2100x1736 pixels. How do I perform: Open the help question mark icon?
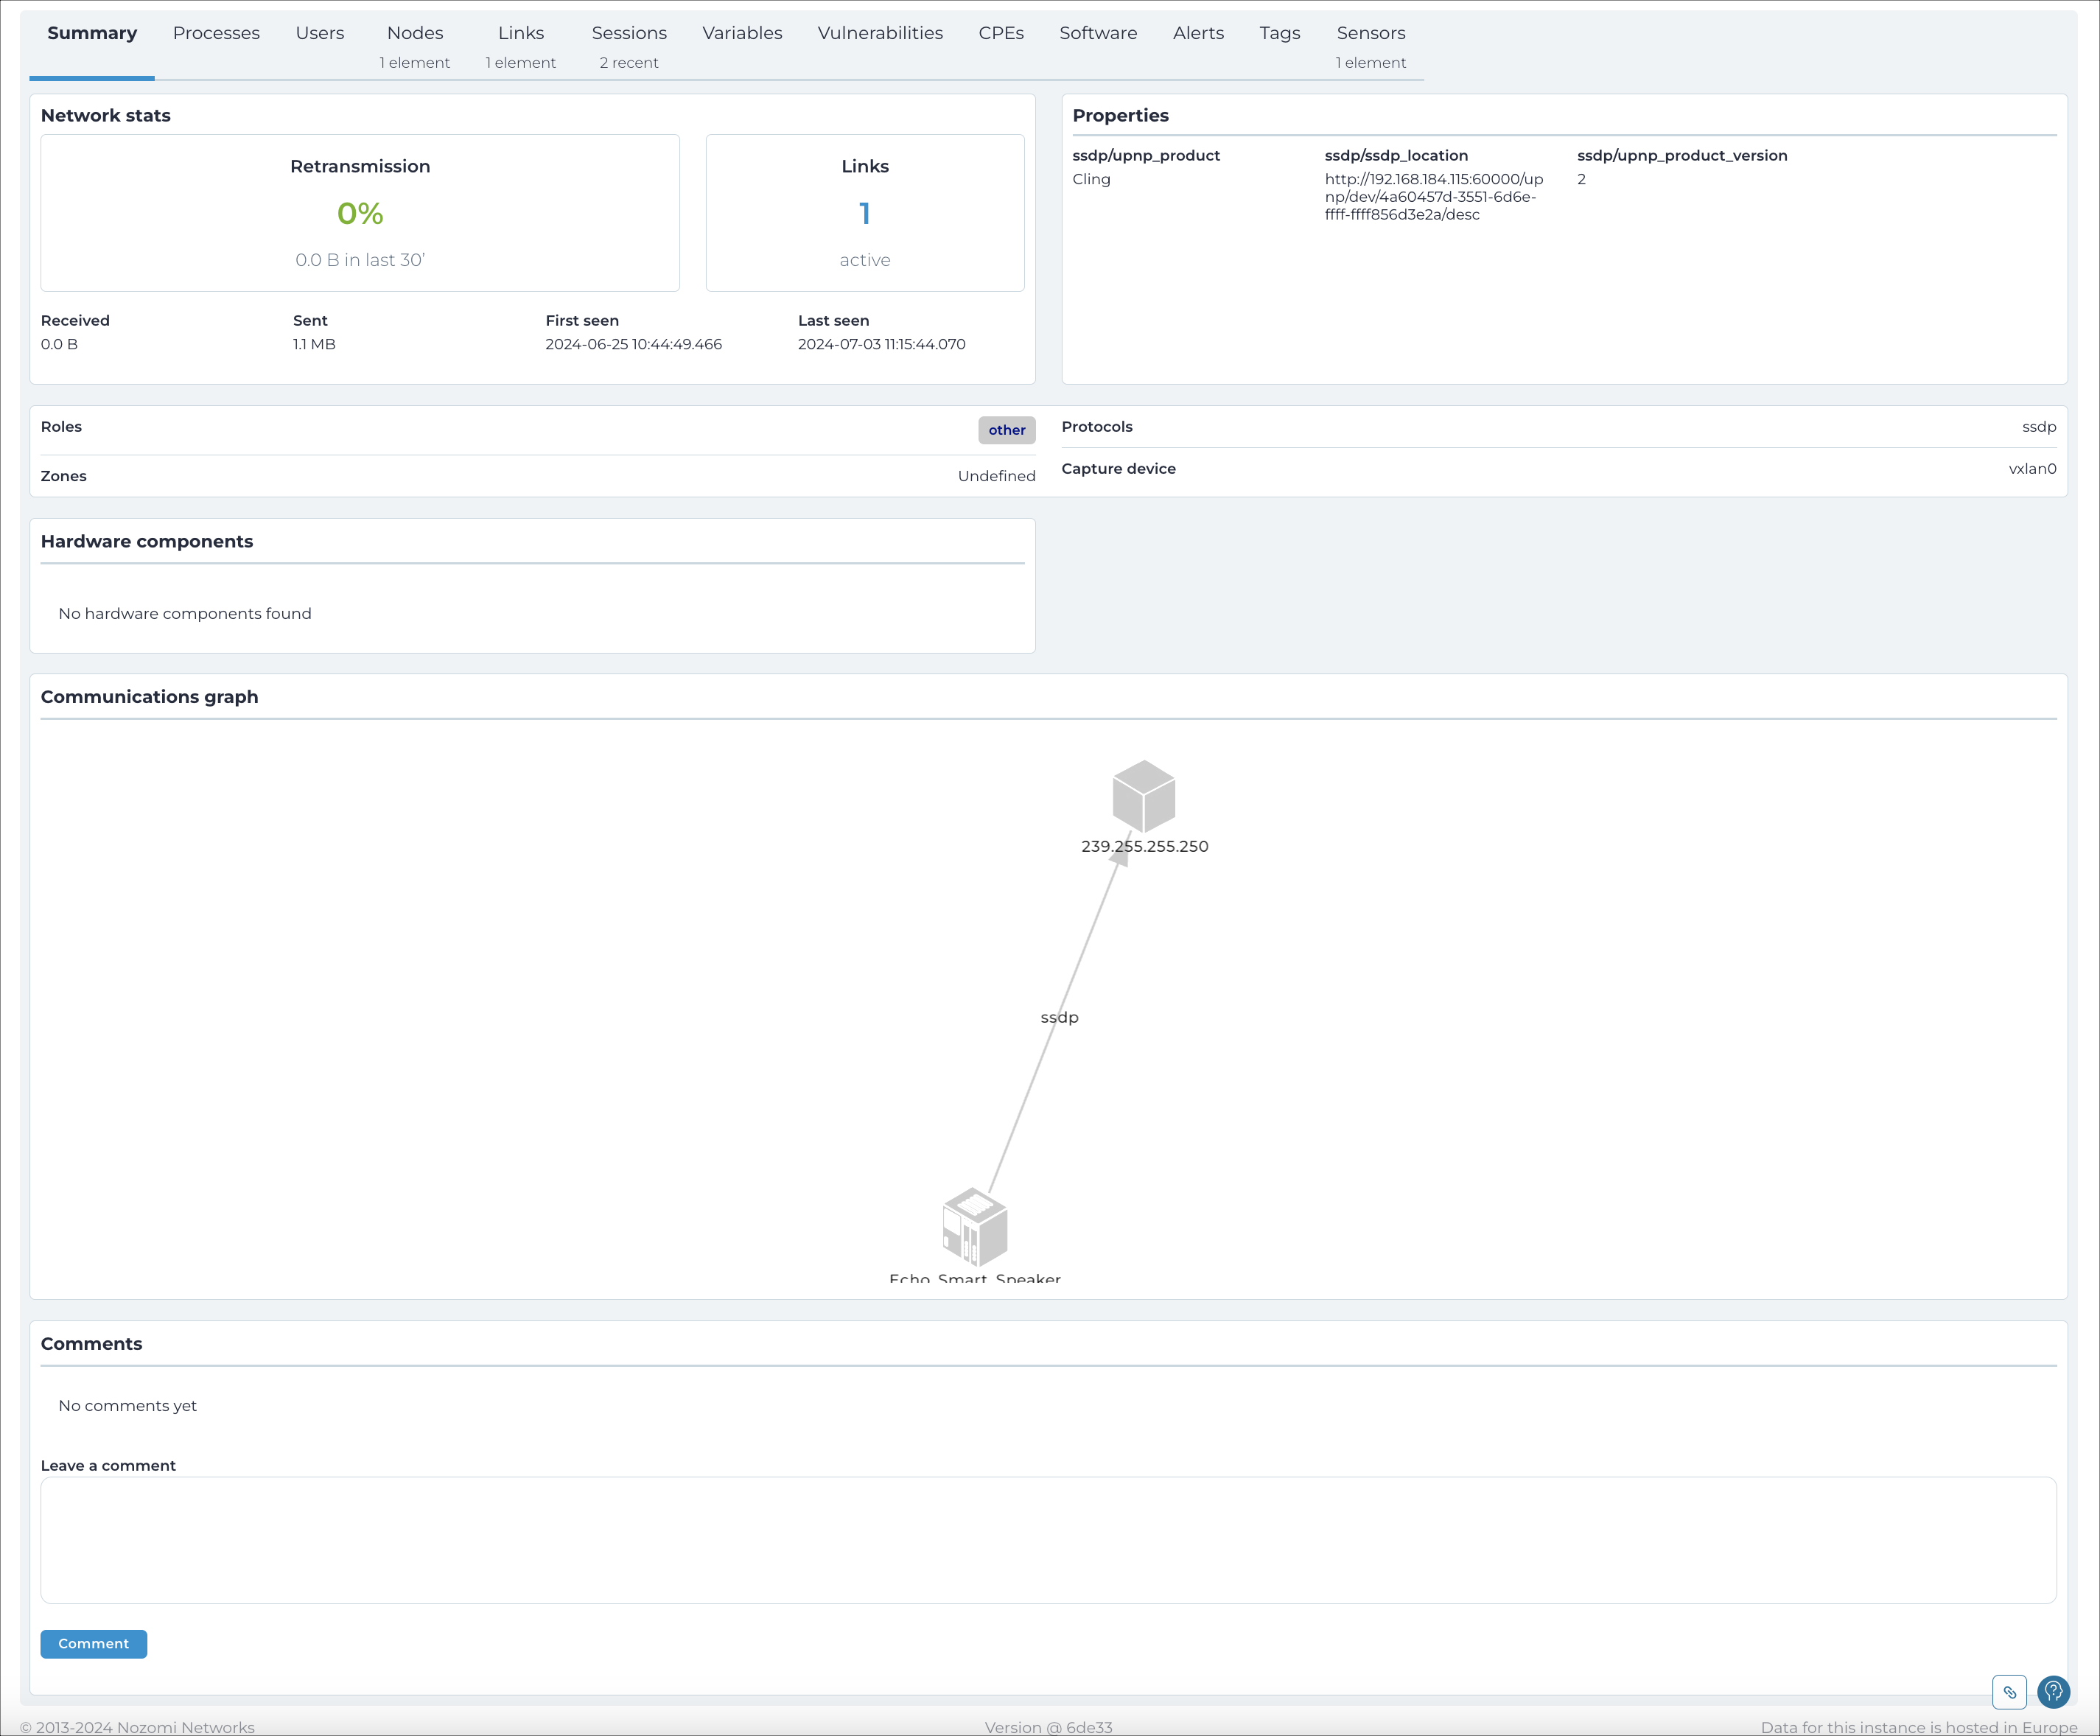tap(2053, 1692)
